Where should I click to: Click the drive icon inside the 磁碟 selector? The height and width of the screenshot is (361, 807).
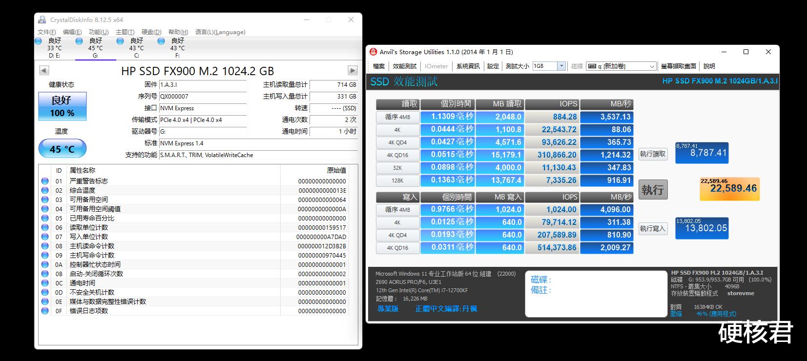tap(591, 66)
